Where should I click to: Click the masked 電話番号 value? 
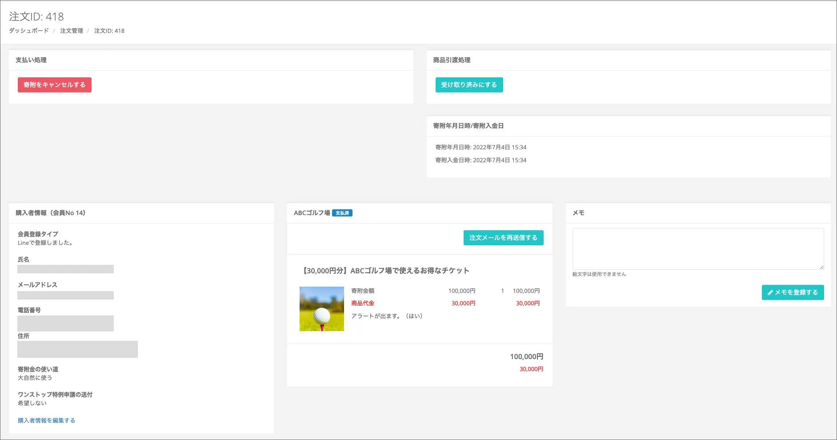pyautogui.click(x=65, y=323)
